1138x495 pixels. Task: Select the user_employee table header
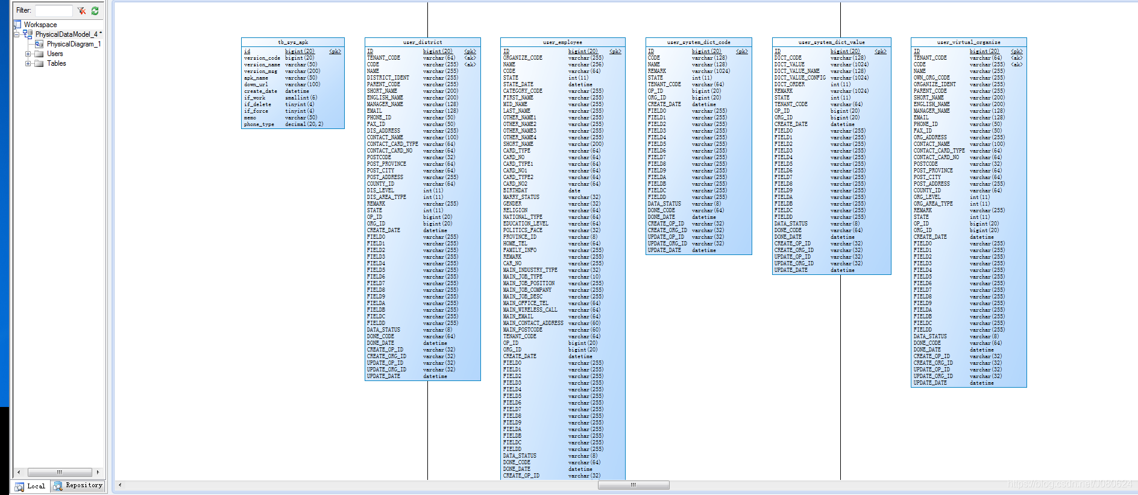(x=562, y=42)
